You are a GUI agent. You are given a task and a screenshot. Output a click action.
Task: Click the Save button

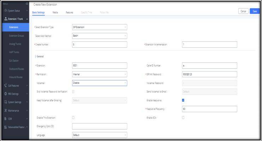[x=255, y=11]
